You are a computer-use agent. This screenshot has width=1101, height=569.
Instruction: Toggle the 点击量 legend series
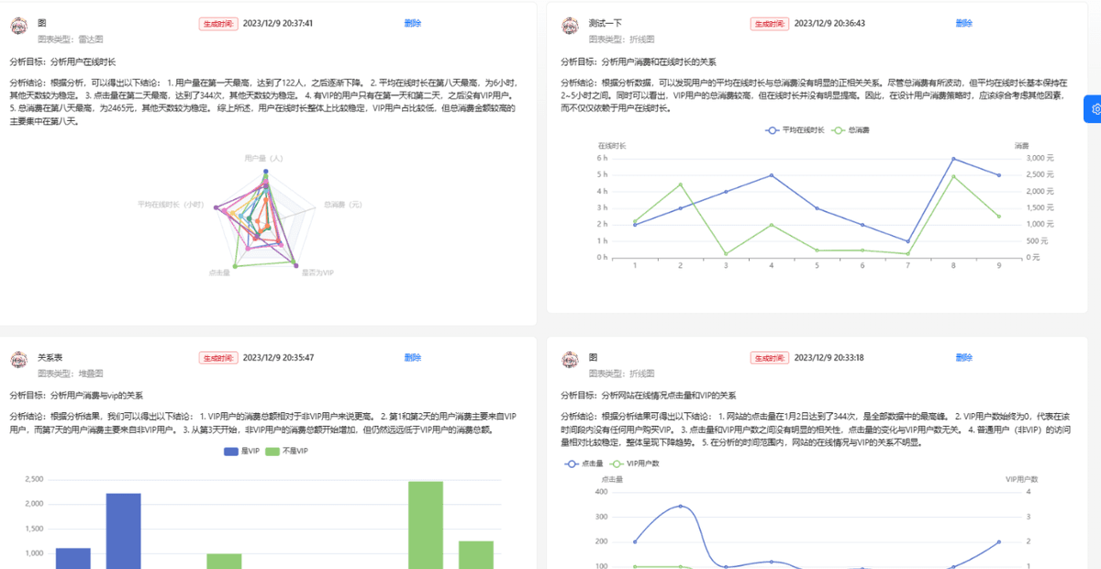pos(585,463)
